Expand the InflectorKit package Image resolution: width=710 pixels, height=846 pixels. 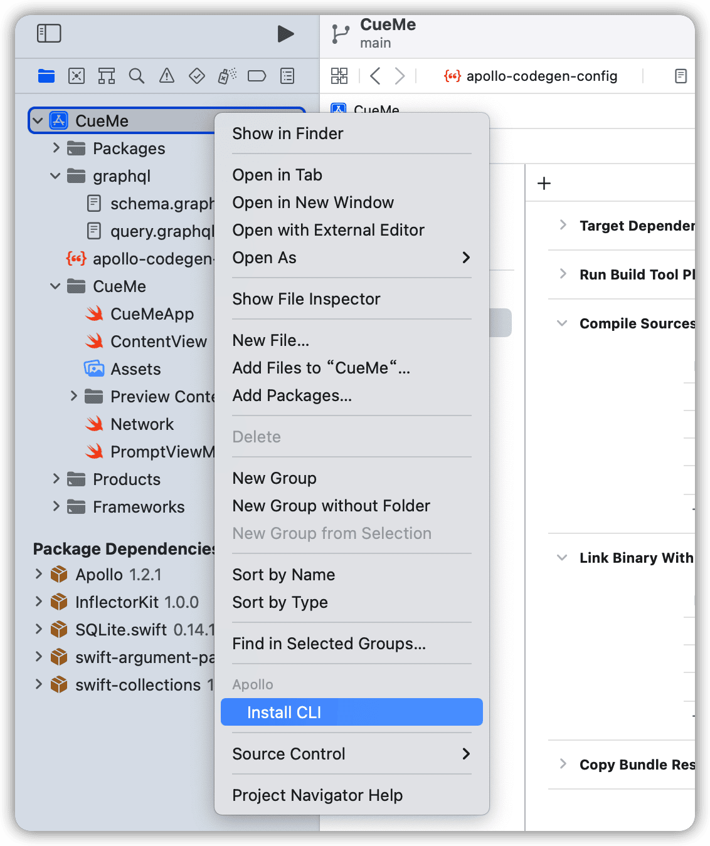38,602
